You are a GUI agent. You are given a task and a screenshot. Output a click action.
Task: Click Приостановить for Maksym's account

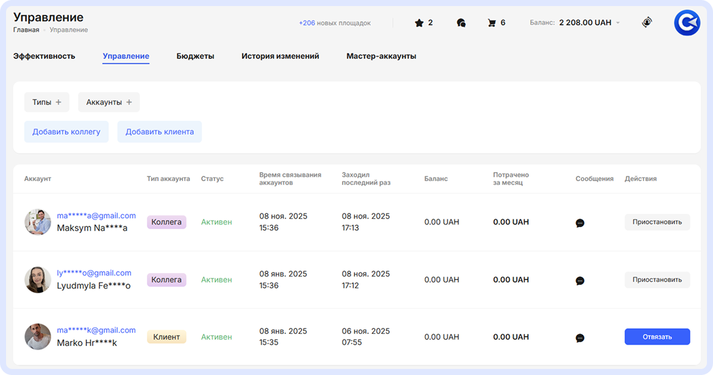pos(657,222)
